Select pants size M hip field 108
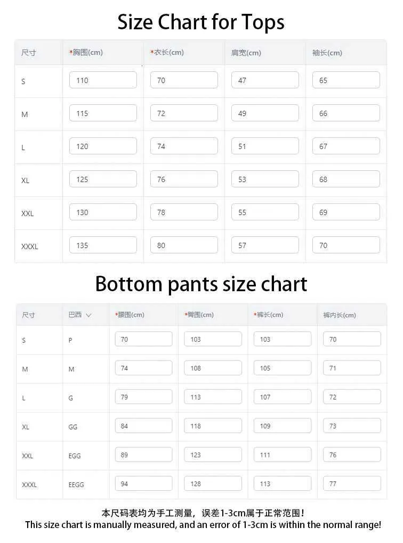Viewport: 403px width, 543px height. 213,368
